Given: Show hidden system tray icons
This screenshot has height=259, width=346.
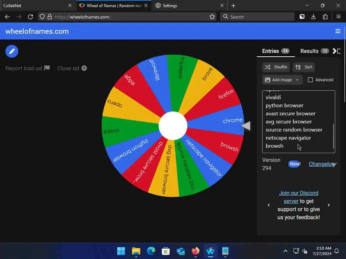Looking at the screenshot, I should coord(285,251).
